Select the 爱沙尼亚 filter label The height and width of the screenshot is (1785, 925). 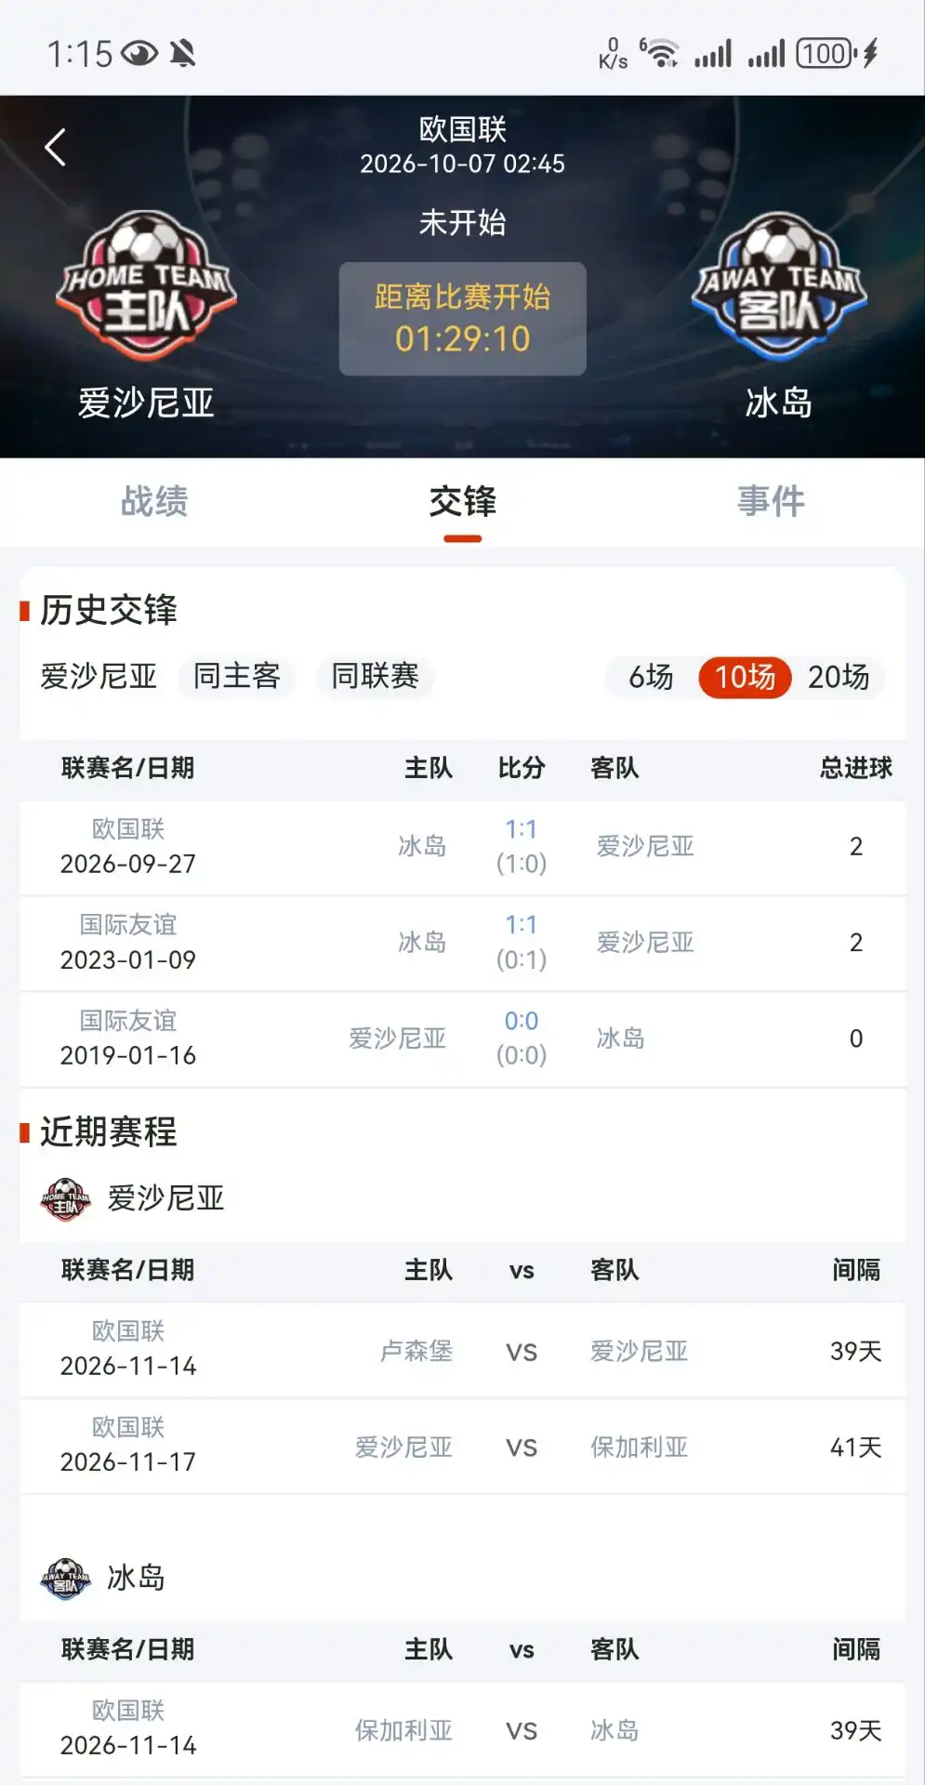click(99, 676)
